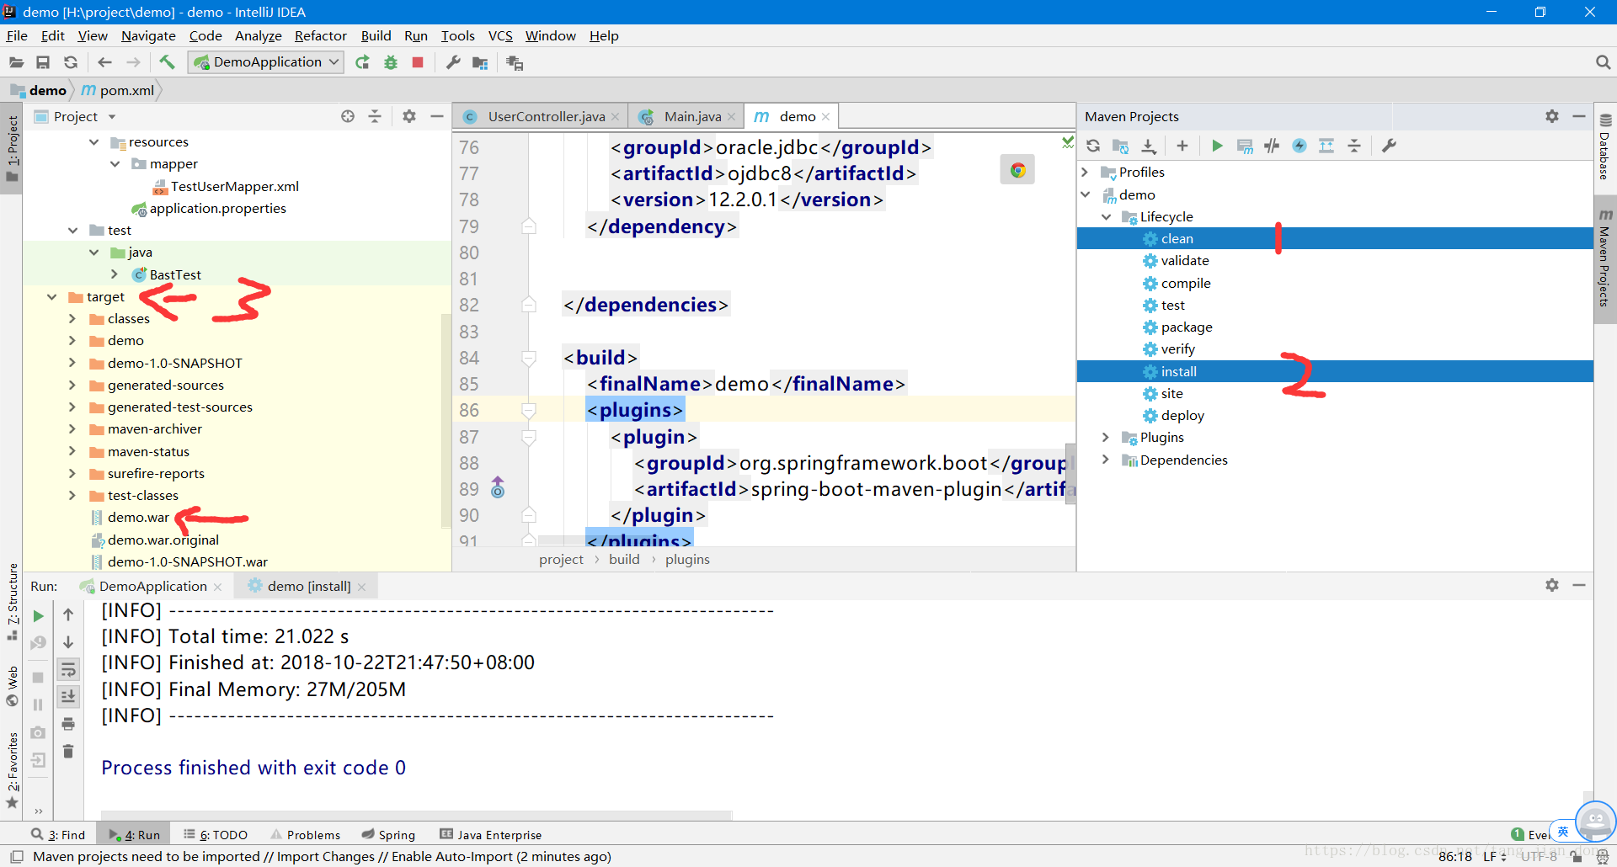Image resolution: width=1617 pixels, height=867 pixels.
Task: Expand the Plugins node in Maven
Action: coord(1106,437)
